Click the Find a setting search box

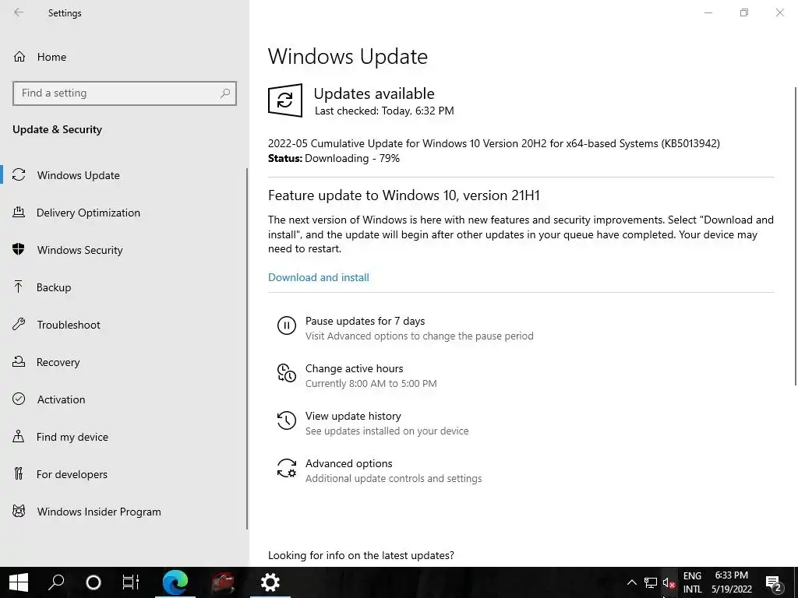125,93
